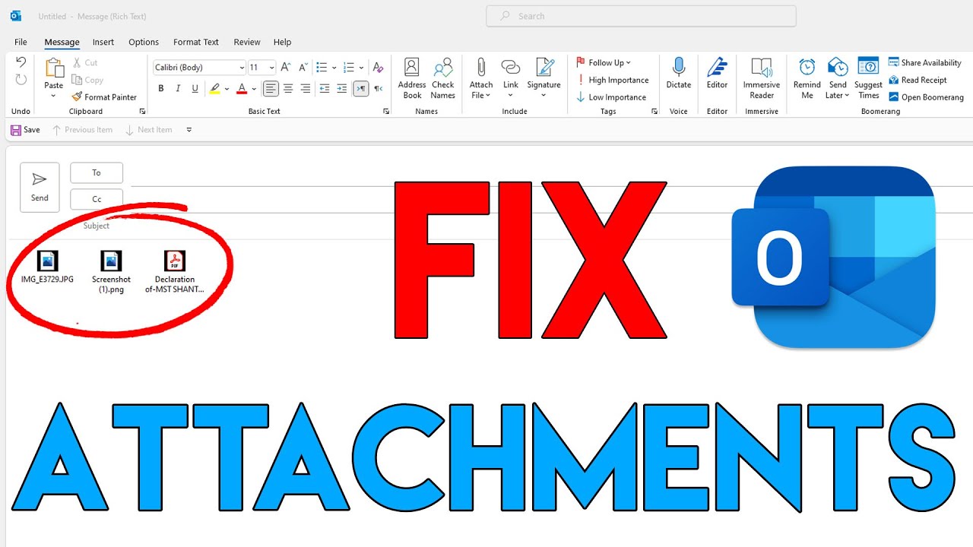Undo the last action

click(21, 62)
